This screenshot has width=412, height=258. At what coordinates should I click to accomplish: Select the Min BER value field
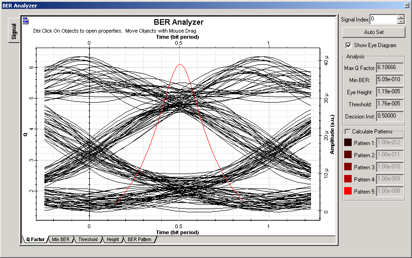coord(390,80)
